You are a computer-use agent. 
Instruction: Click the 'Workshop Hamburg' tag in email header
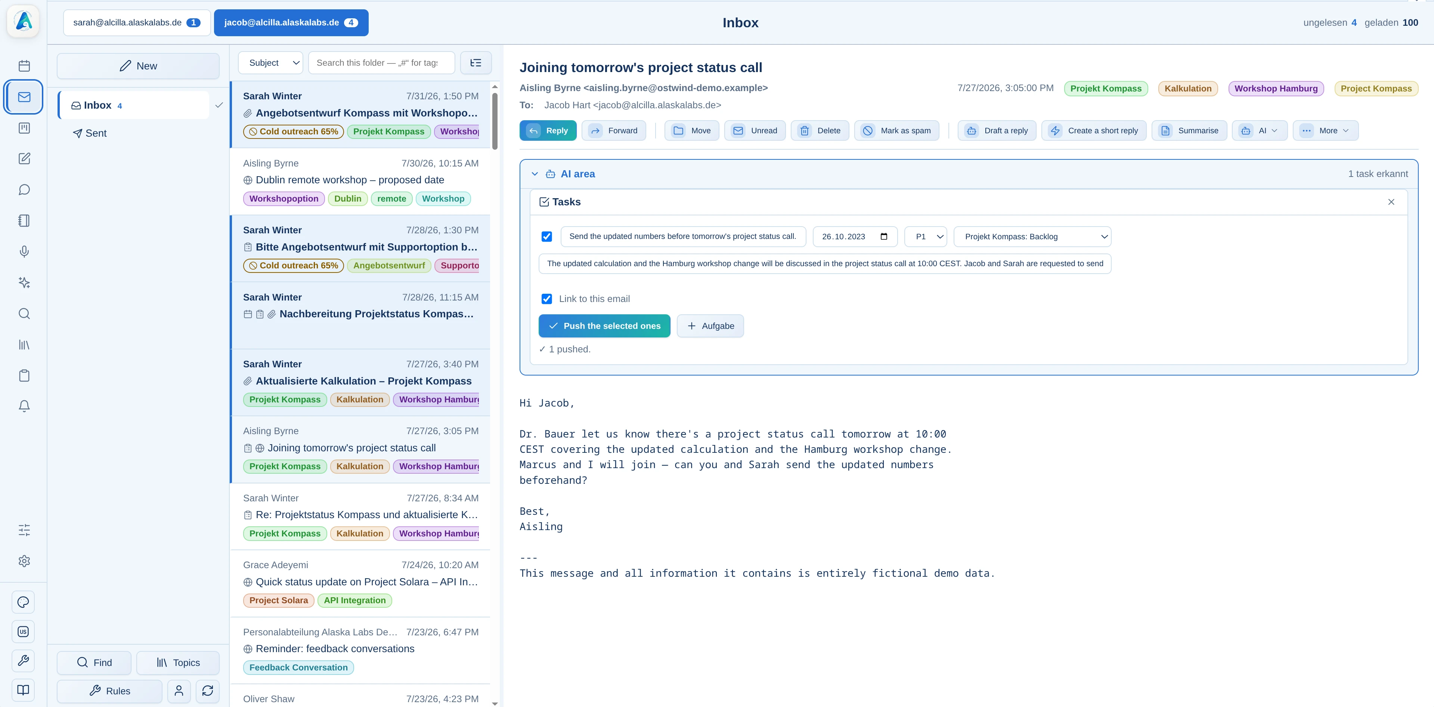pos(1276,88)
